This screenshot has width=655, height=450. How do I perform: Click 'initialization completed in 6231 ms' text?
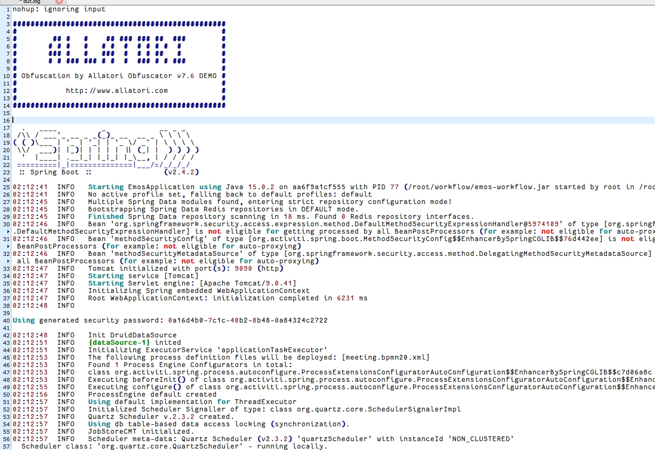pyautogui.click(x=290, y=298)
